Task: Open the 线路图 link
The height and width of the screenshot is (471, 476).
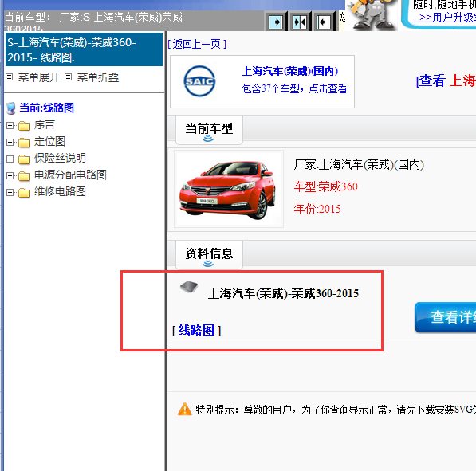Action: click(x=196, y=330)
